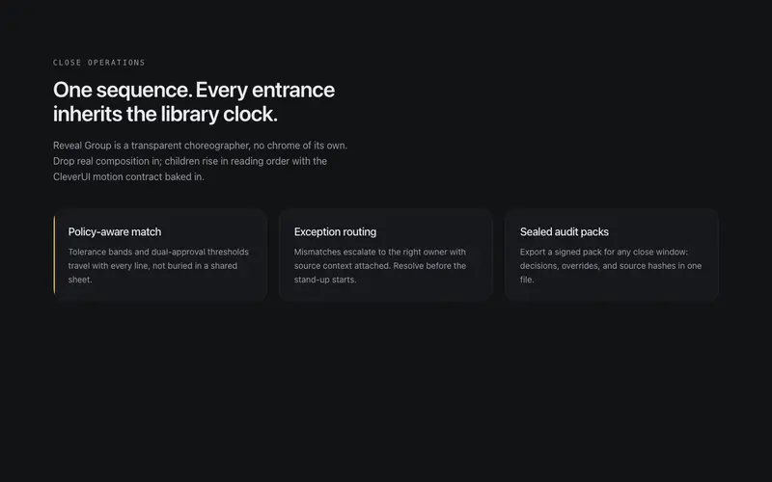Screen dimensions: 772x482
Task: Click the heading line 'One sequence. Every entrance'
Action: [x=194, y=90]
